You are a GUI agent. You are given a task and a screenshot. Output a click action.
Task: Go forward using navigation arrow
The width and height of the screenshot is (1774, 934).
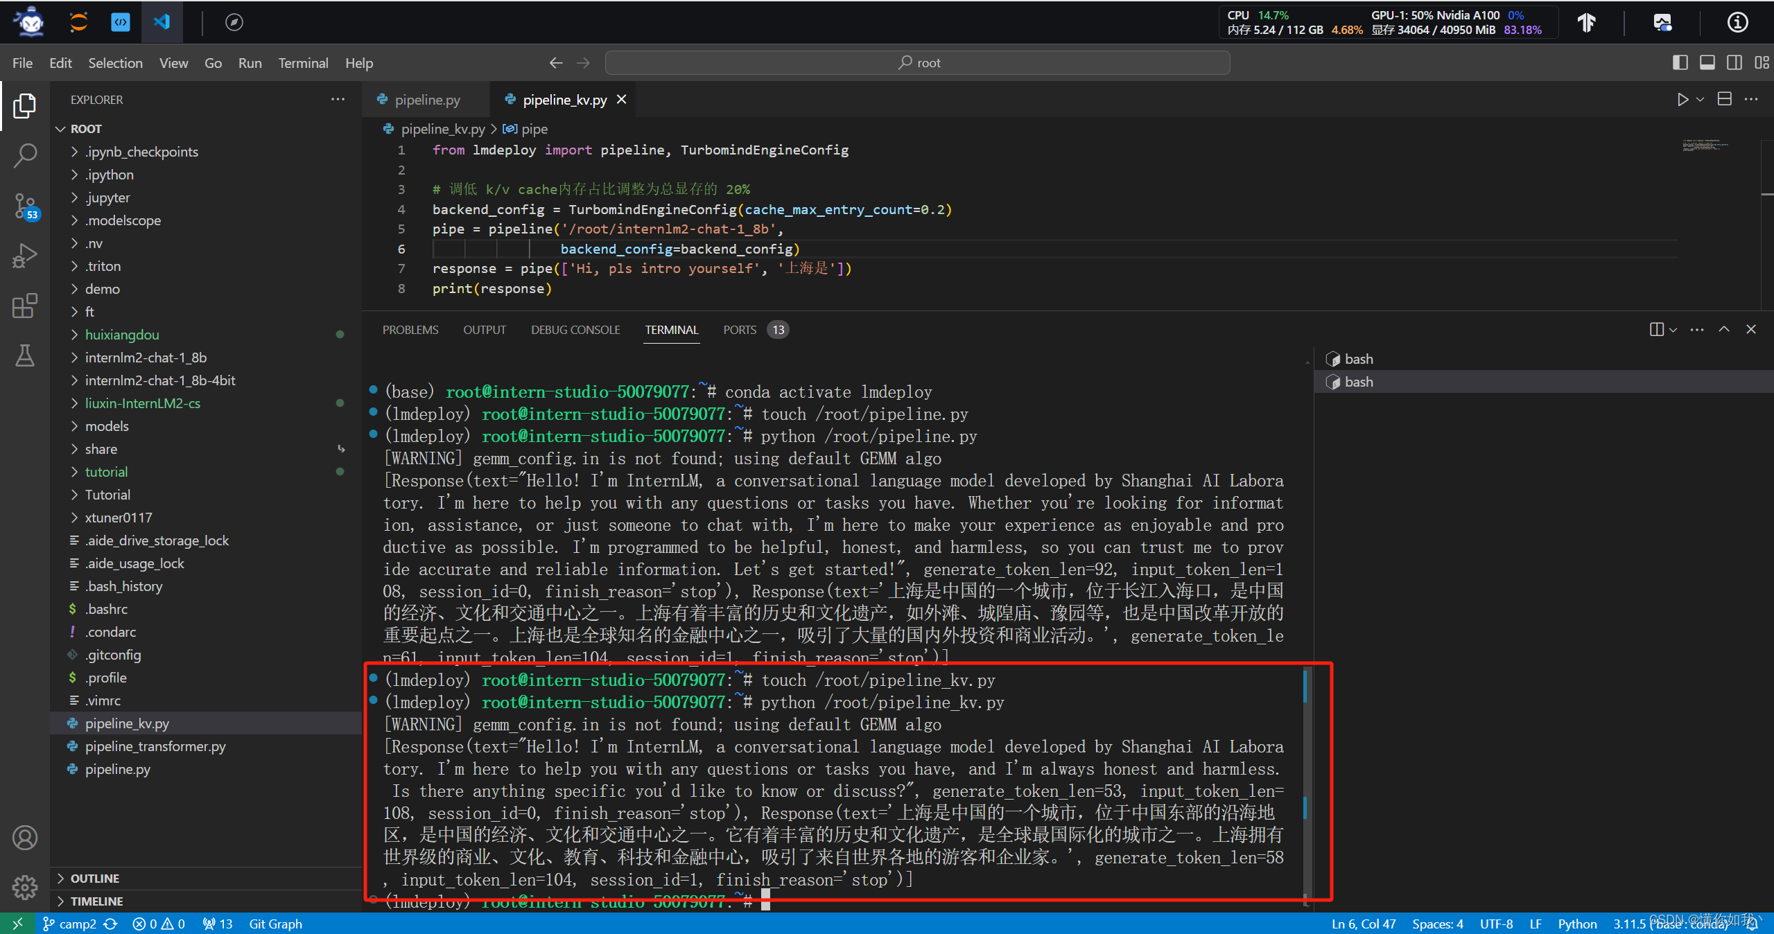click(584, 63)
